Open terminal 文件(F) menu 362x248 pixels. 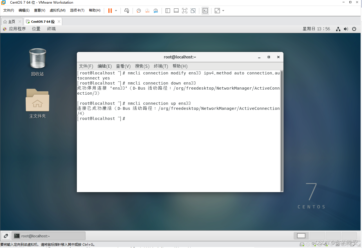point(86,66)
